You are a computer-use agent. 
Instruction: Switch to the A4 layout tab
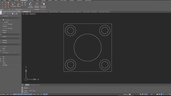[31, 85]
